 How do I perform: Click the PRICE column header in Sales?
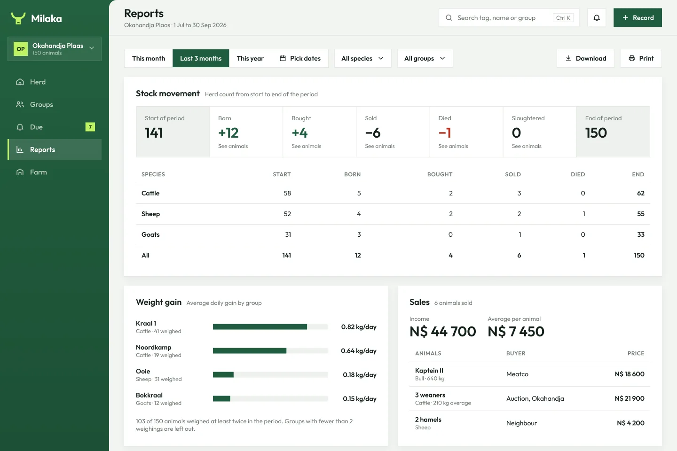coord(636,353)
